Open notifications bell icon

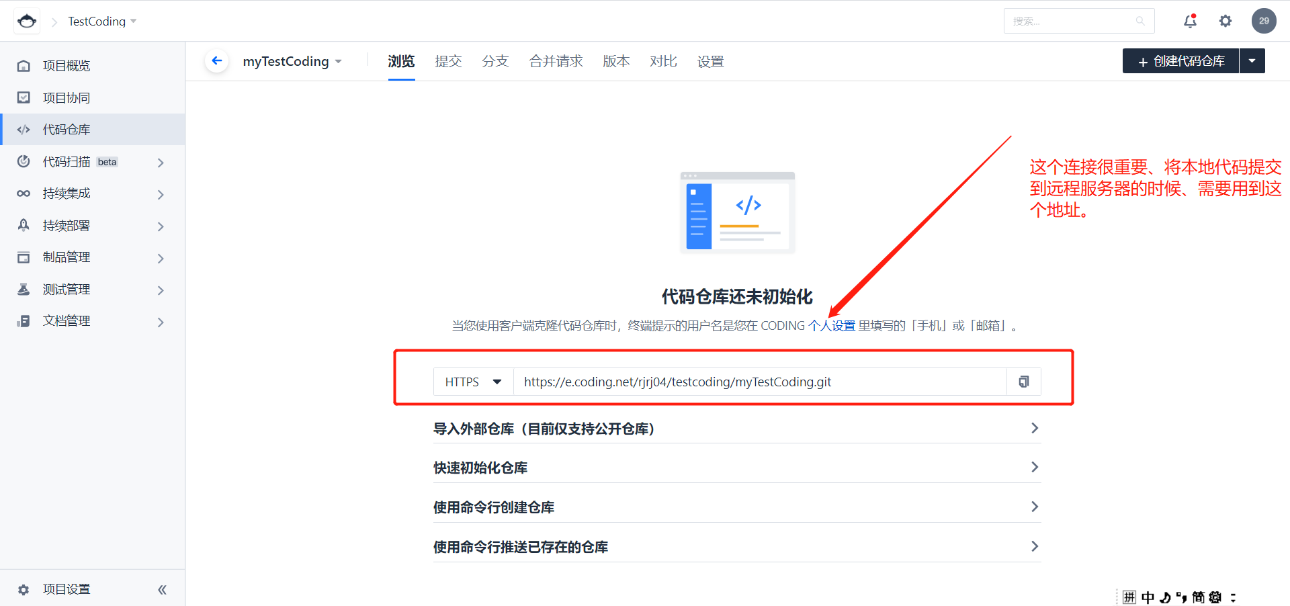coord(1190,21)
